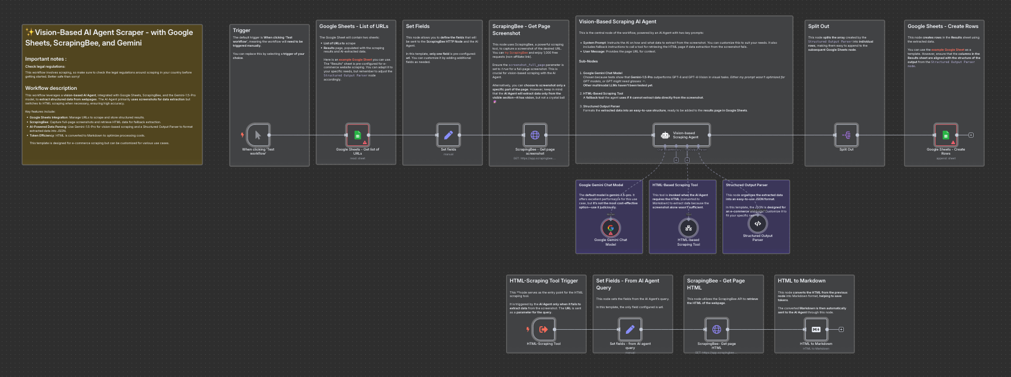Image resolution: width=1011 pixels, height=377 pixels.
Task: Click the 'Set Fields' sticky note heading
Action: (417, 26)
